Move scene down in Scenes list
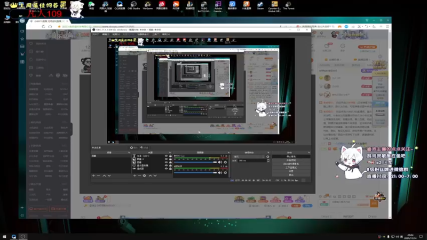427x240 pixels. (109, 176)
